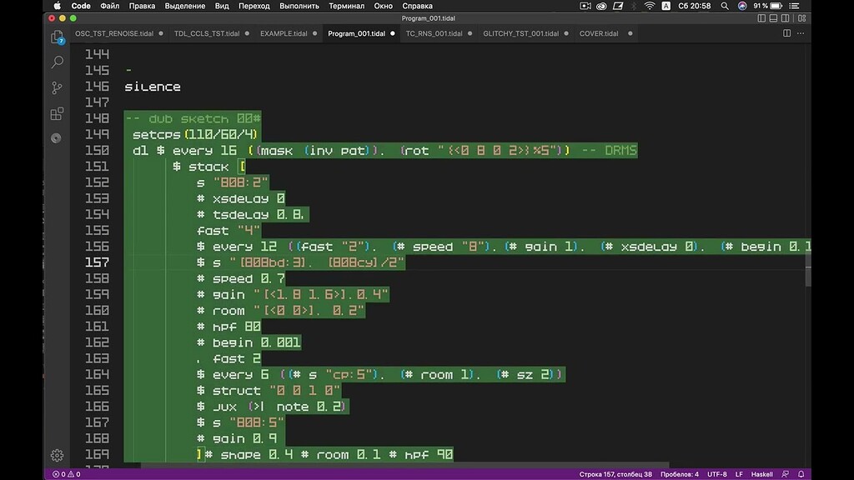Open the Терминал menu

pos(346,6)
